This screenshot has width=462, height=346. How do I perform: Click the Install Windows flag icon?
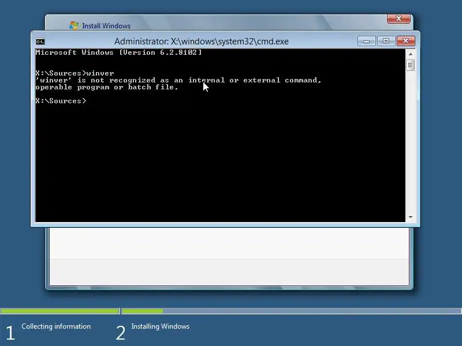tap(74, 25)
